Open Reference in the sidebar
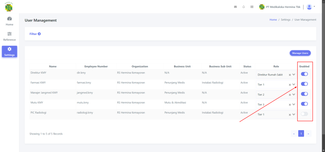Image resolution: width=325 pixels, height=152 pixels. [10, 37]
